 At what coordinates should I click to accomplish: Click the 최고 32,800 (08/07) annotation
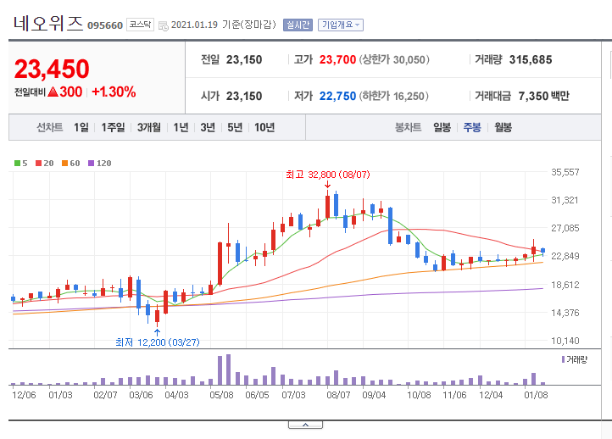point(327,175)
